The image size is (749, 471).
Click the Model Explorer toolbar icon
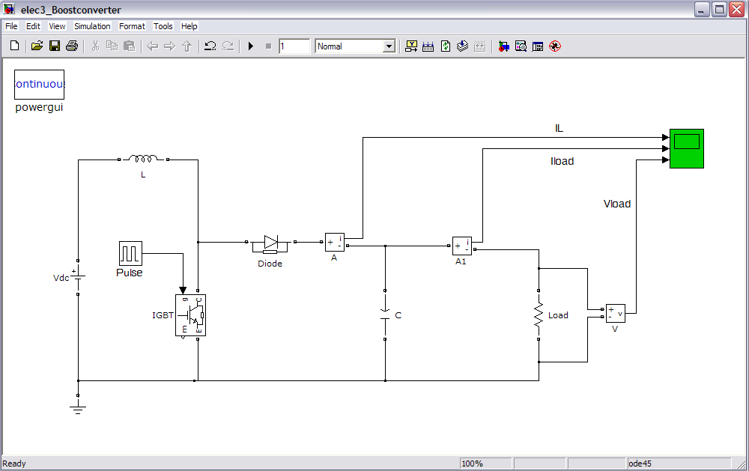click(x=521, y=46)
